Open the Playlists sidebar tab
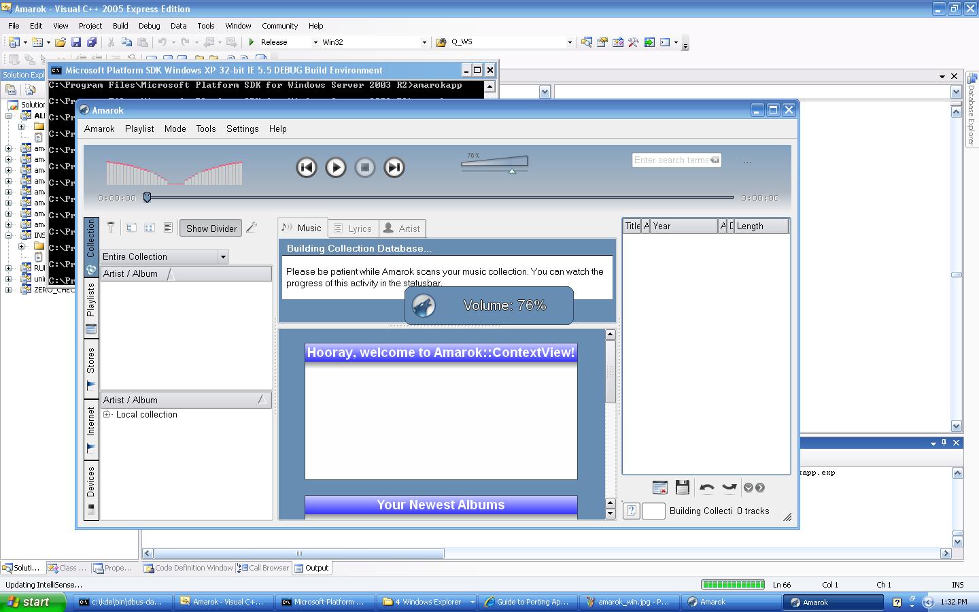Screen dimensions: 979x612 tap(91, 308)
